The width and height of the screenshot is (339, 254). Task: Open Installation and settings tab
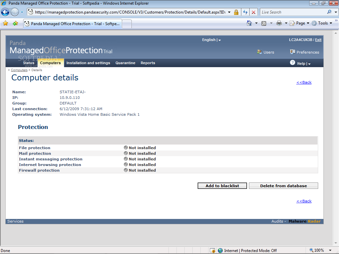(x=88, y=63)
